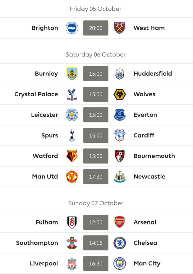Image resolution: width=193 pixels, height=274 pixels.
Task: Click the Watford badge
Action: (x=72, y=156)
